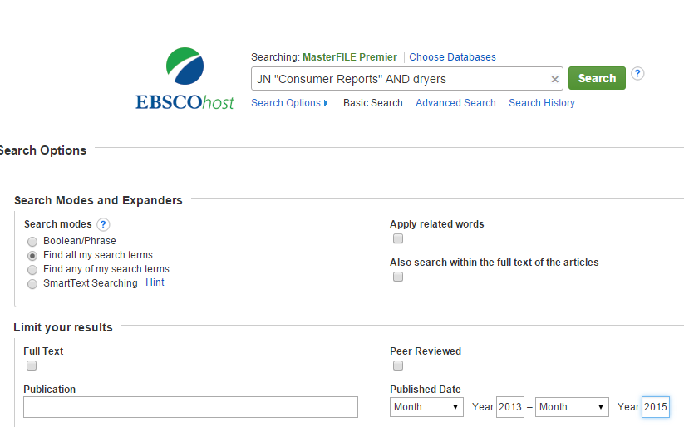The width and height of the screenshot is (684, 427).
Task: Select Boolean/Phrase search mode
Action: 32,242
